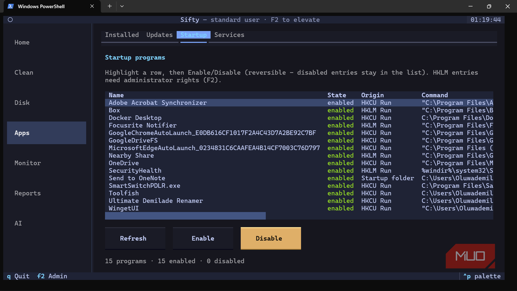Click the Enable button
This screenshot has height=291, width=517.
click(x=203, y=238)
